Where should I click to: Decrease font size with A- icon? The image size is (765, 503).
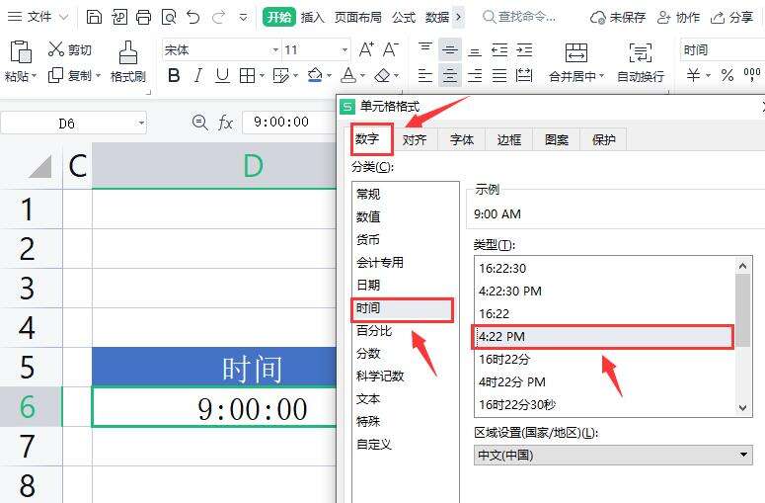(x=390, y=49)
